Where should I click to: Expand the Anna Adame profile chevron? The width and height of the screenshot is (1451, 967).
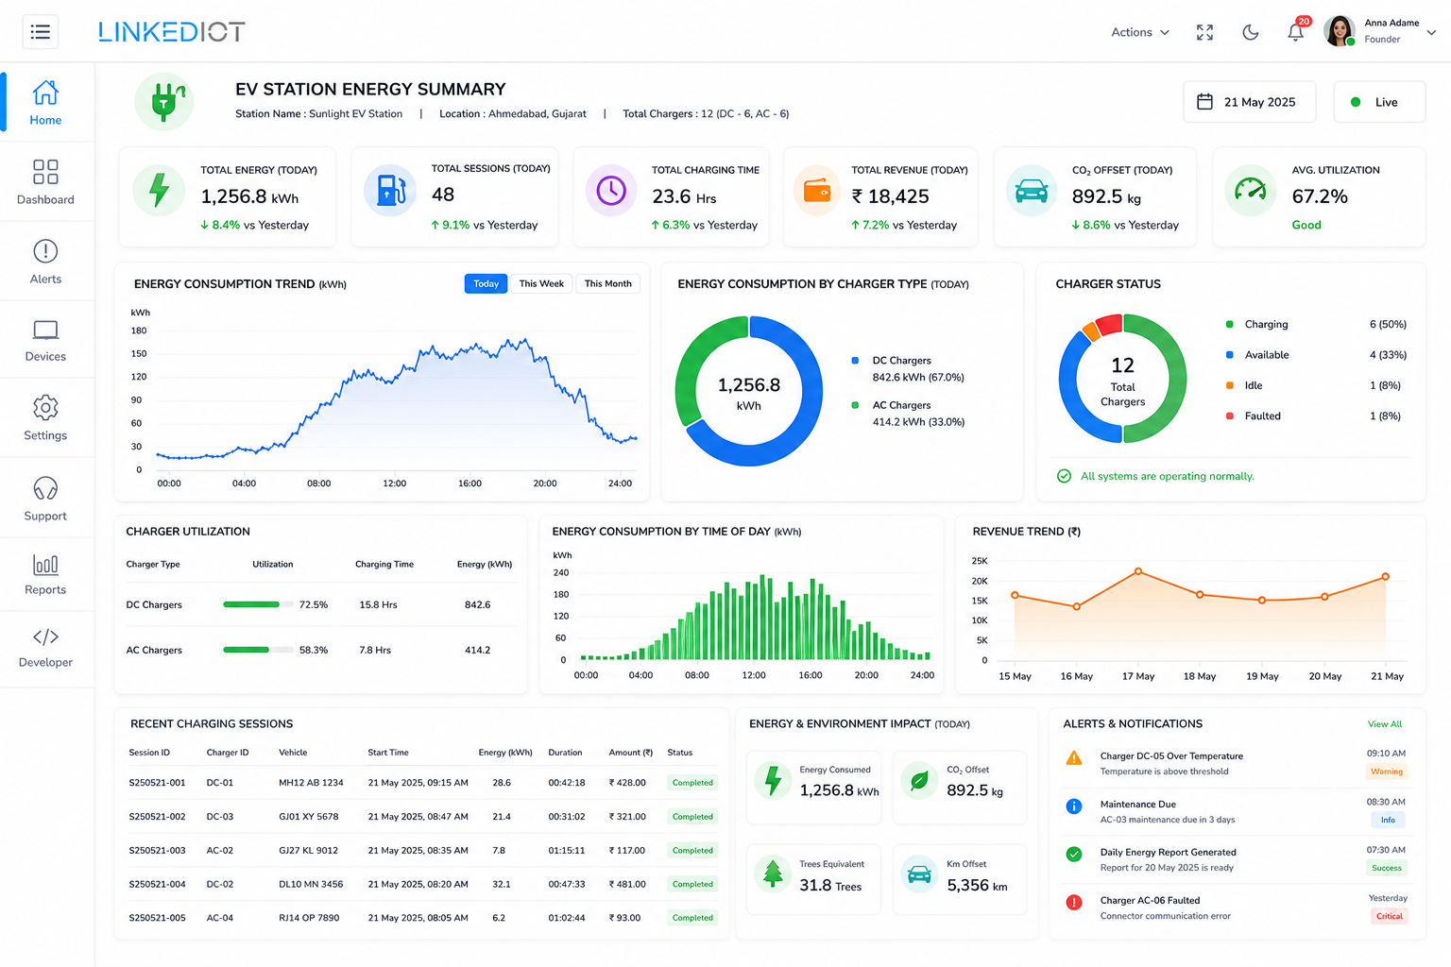tap(1431, 32)
